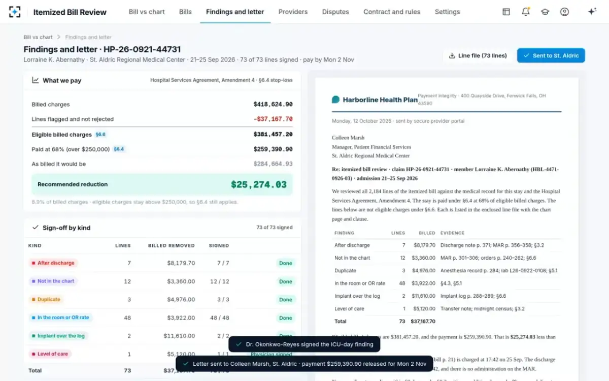
Task: Open the graduation cap learning icon
Action: click(x=545, y=12)
